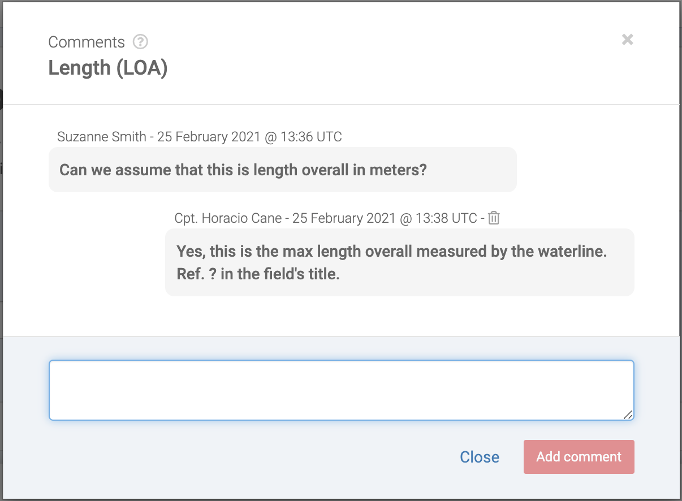
Task: Click the 13:36 UTC timestamp
Action: 249,137
